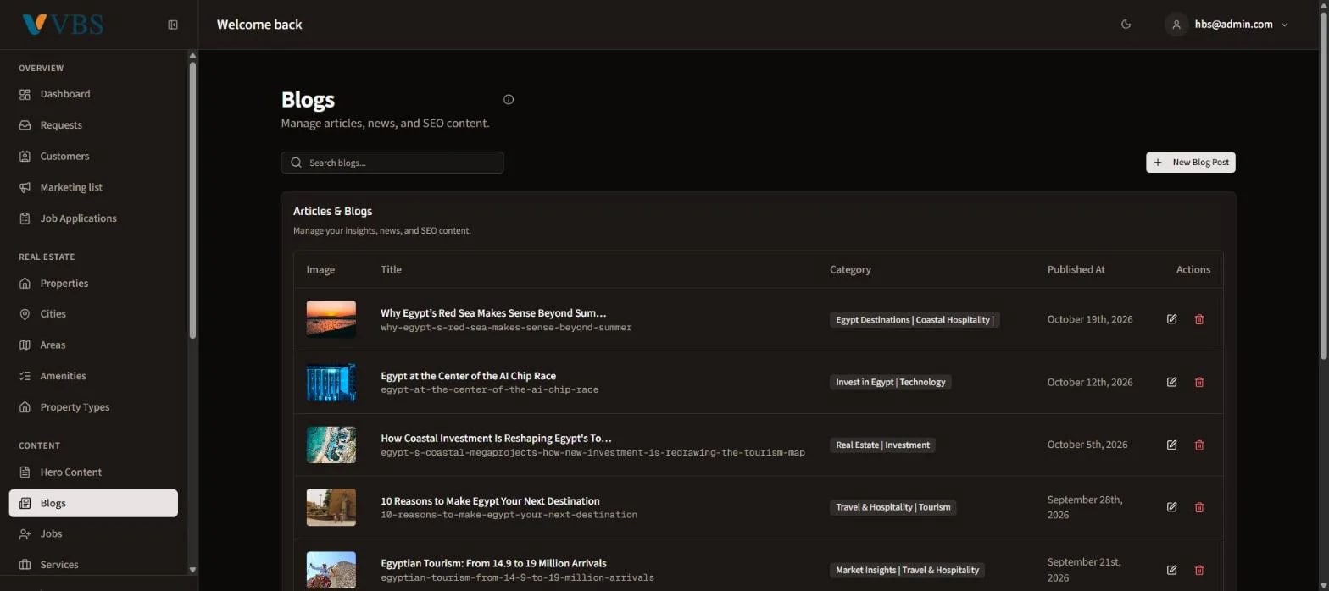Open Job Applications in the sidebar

point(93,218)
